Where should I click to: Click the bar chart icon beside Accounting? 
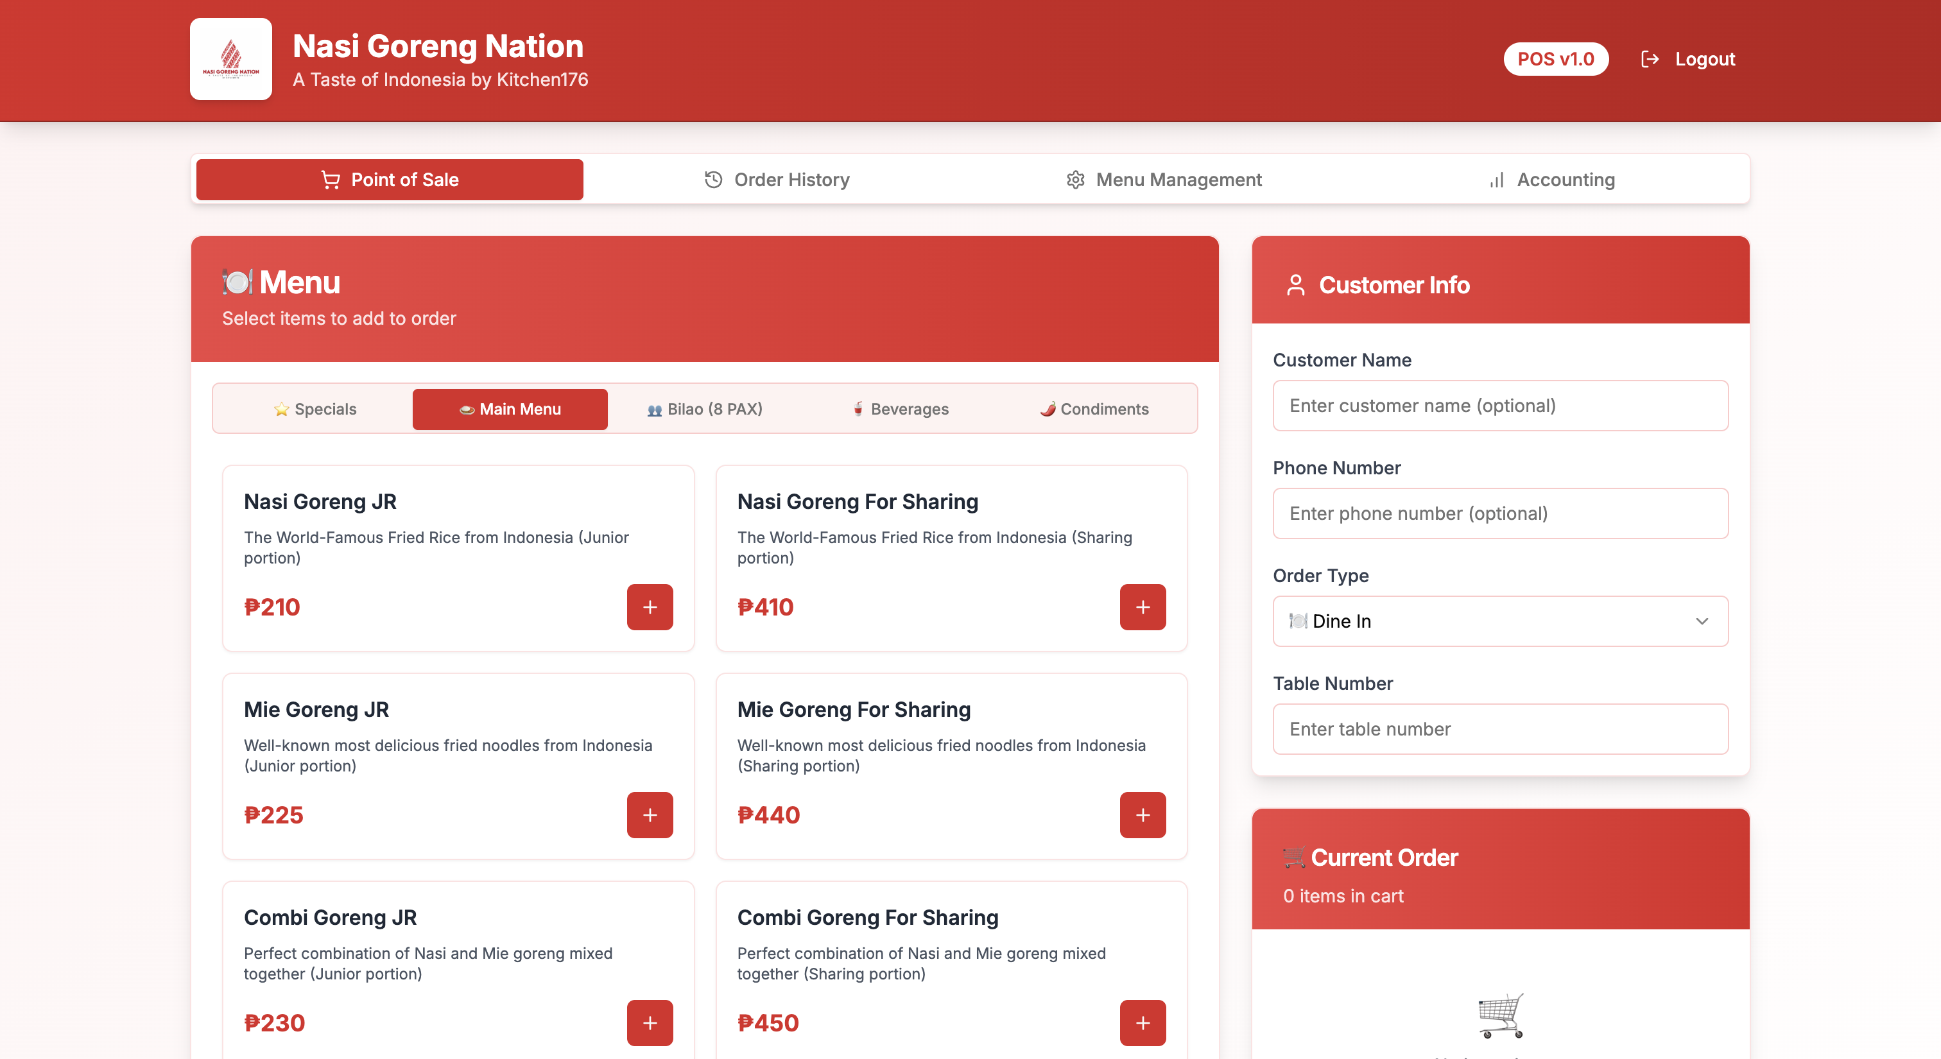[1496, 179]
